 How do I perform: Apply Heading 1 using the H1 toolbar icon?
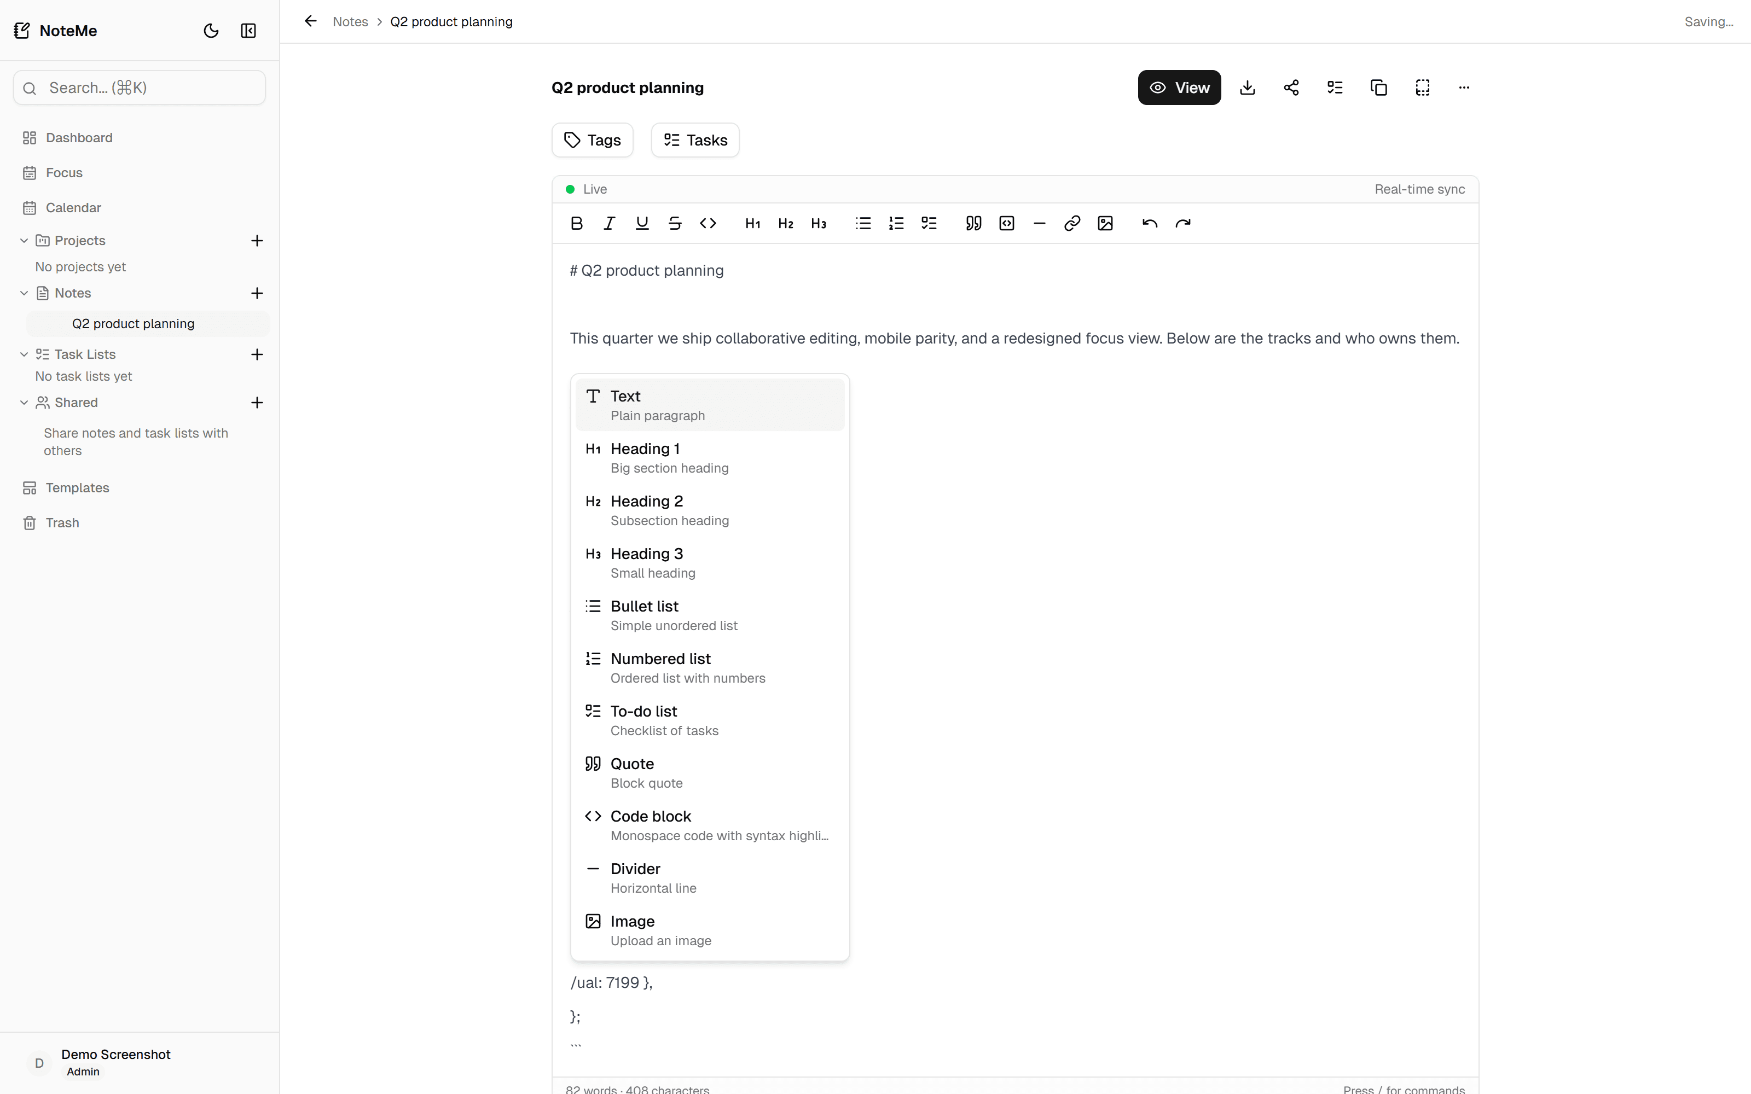[752, 223]
